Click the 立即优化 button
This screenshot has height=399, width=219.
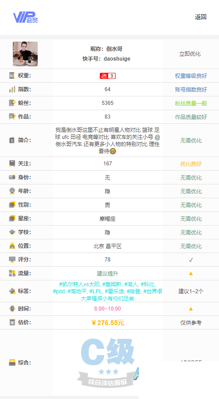click(190, 54)
